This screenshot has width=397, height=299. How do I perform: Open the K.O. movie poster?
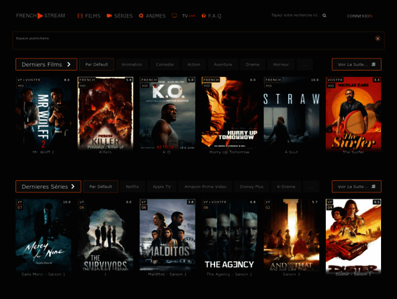[167, 113]
